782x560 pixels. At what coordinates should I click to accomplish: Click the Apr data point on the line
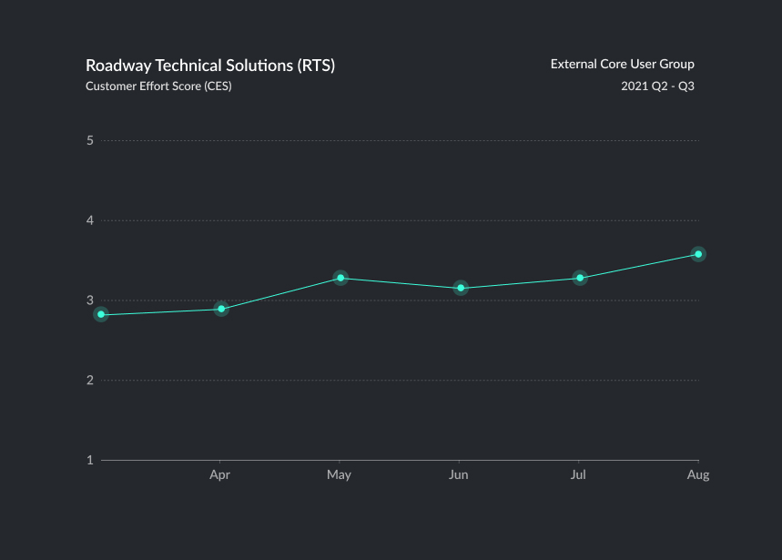220,309
